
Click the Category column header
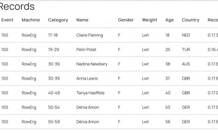[x=58, y=20]
